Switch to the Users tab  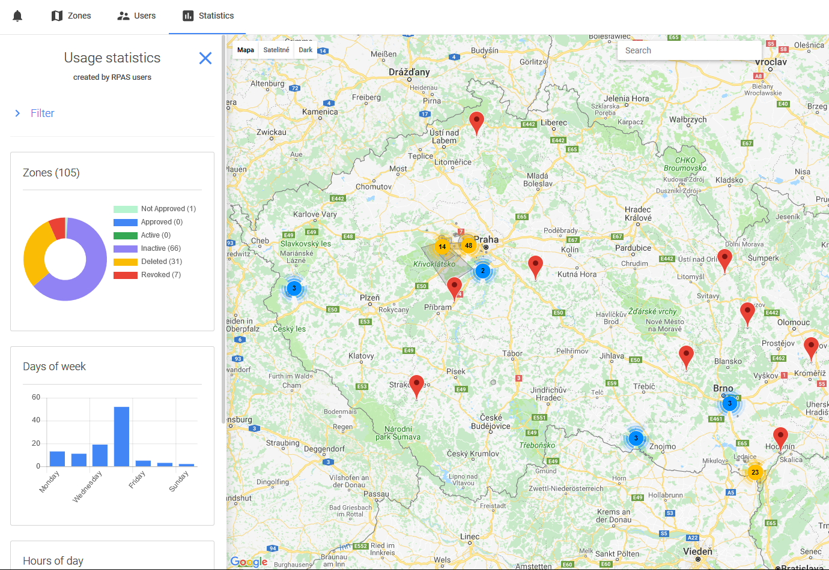click(x=136, y=16)
